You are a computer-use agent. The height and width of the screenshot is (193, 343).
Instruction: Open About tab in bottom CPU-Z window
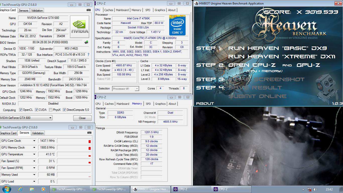(x=172, y=104)
